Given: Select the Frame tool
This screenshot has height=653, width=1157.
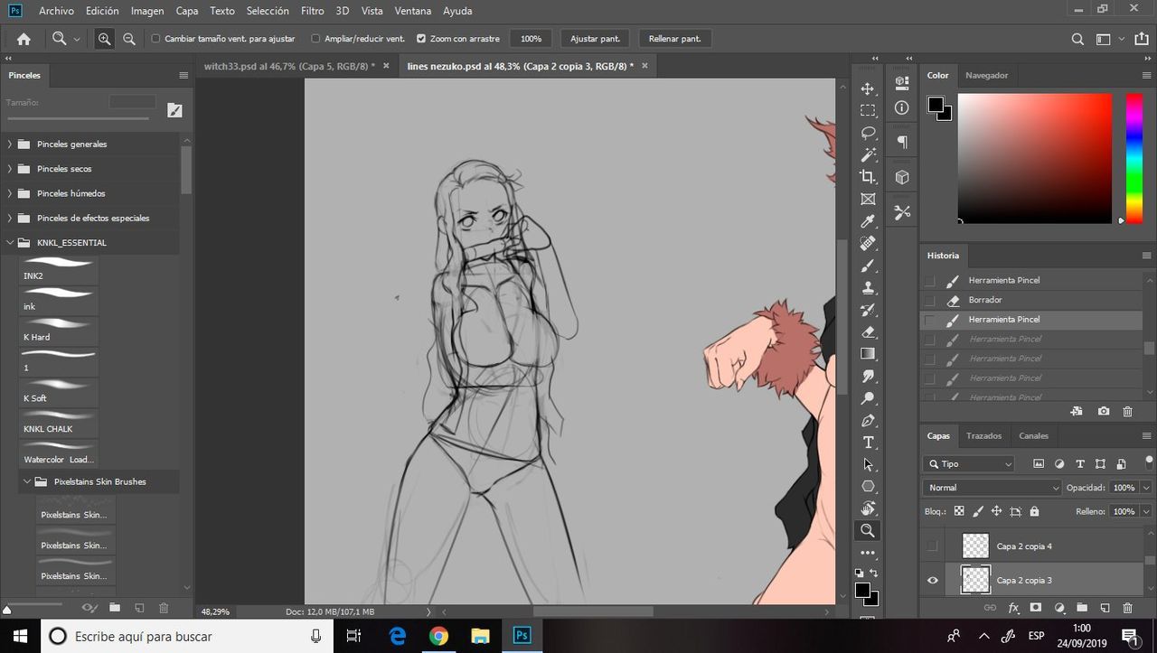Looking at the screenshot, I should [868, 199].
